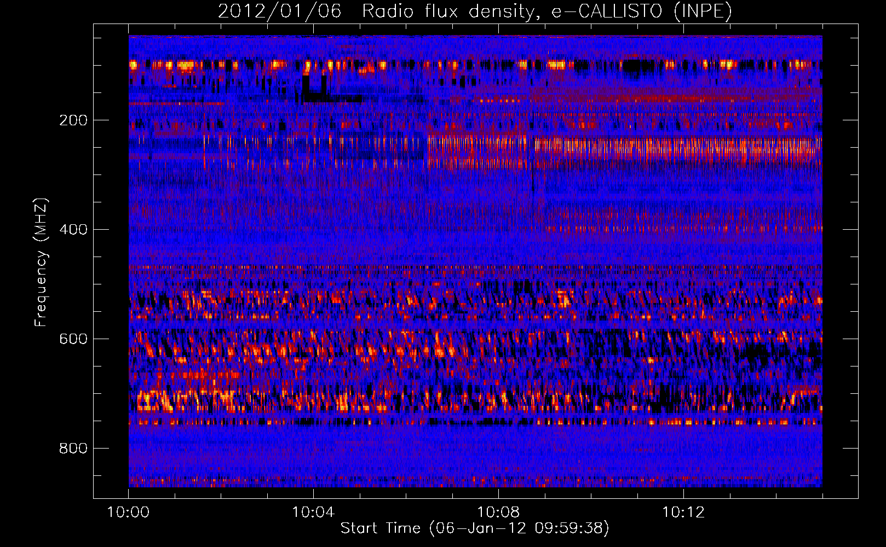Select the Frequency (MHZ) axis label
Image resolution: width=886 pixels, height=547 pixels.
coord(41,263)
